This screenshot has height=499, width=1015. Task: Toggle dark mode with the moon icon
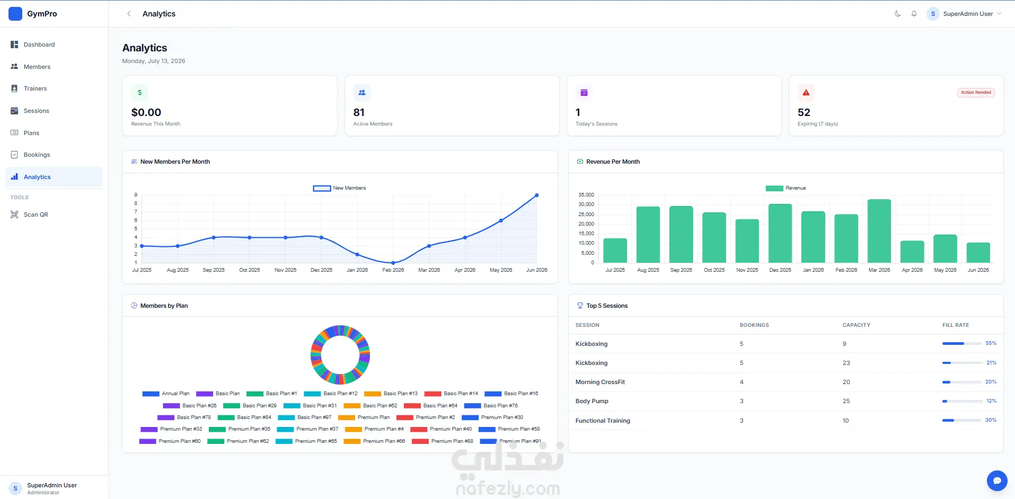(897, 14)
